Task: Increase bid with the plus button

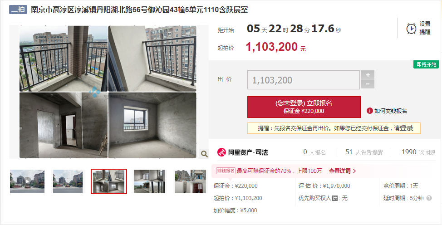Action: pos(368,75)
